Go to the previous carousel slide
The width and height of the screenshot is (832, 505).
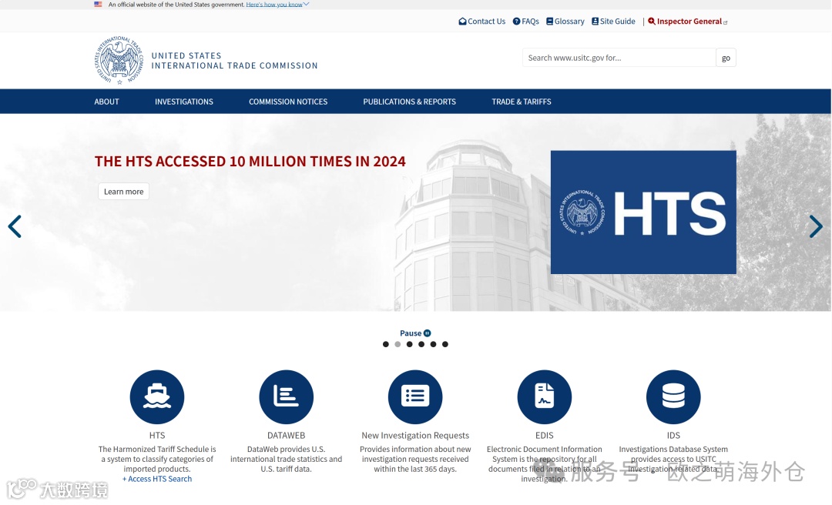[15, 226]
